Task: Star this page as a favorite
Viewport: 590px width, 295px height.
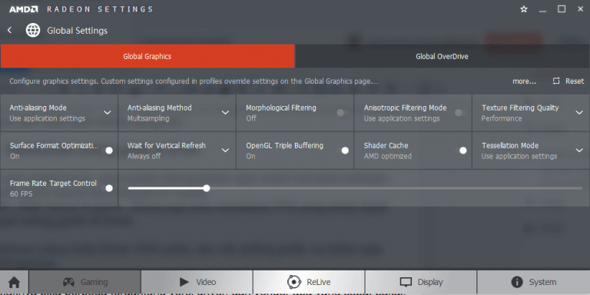Action: click(x=524, y=9)
